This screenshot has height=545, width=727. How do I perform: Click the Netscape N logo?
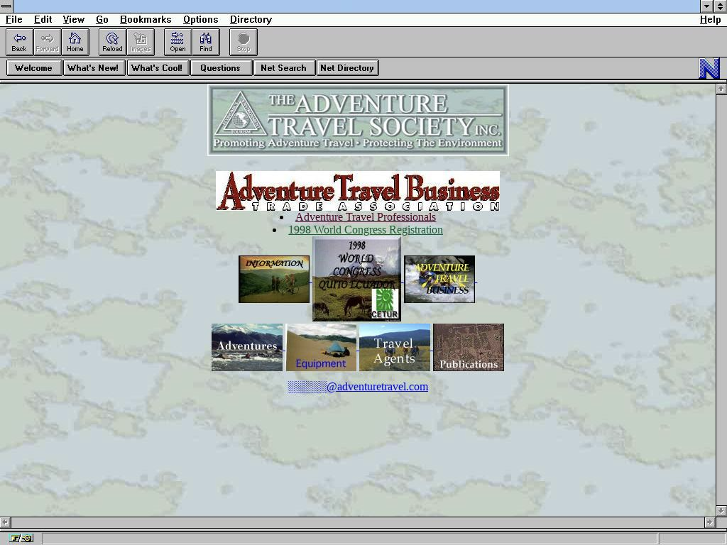click(709, 68)
